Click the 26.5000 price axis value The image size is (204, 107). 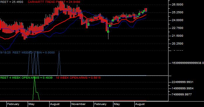(x=177, y=5)
